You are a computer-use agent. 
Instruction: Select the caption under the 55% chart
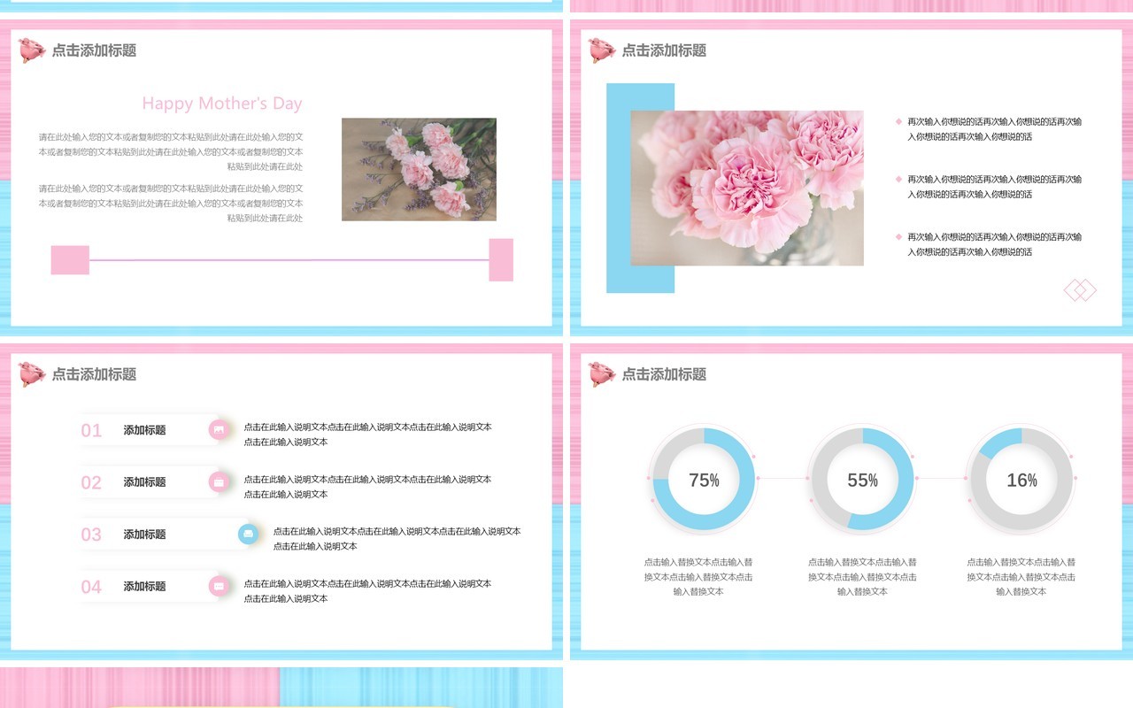coord(862,577)
